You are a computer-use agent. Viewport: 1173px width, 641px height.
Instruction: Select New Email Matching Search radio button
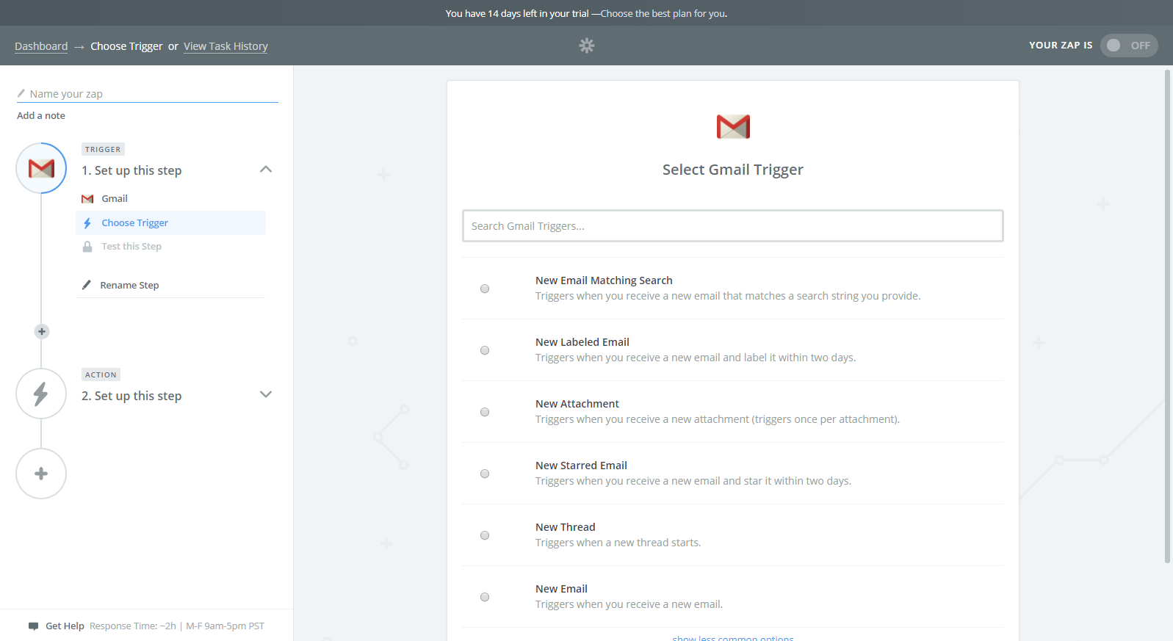[x=485, y=289]
